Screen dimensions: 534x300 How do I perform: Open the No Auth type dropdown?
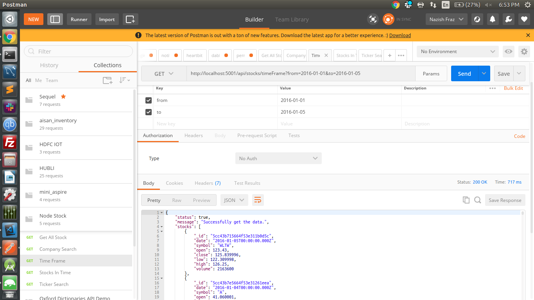click(278, 158)
